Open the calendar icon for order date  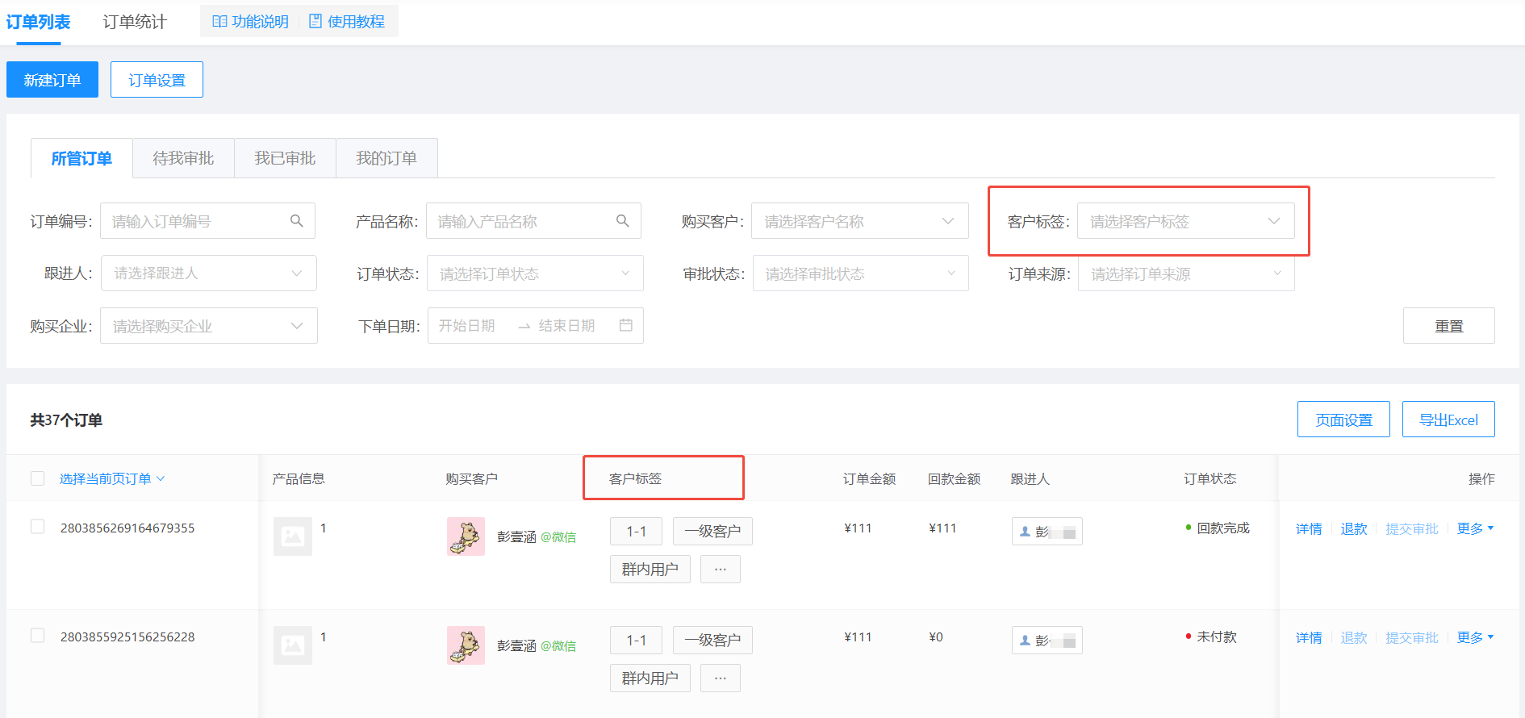click(x=625, y=325)
